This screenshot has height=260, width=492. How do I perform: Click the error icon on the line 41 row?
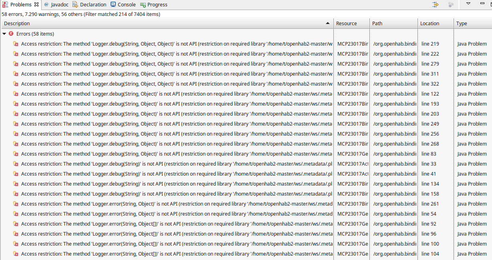(x=16, y=174)
